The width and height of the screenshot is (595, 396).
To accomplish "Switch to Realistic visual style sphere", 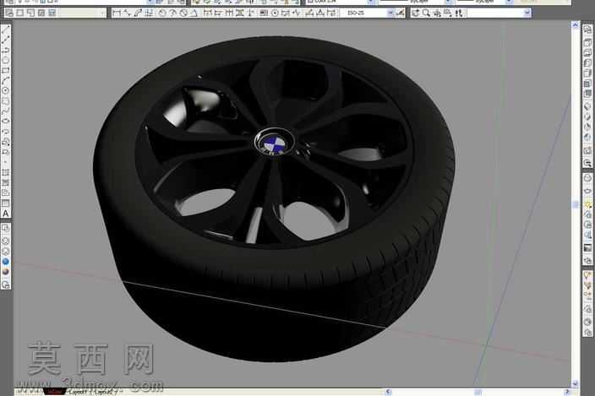I will tap(6, 262).
